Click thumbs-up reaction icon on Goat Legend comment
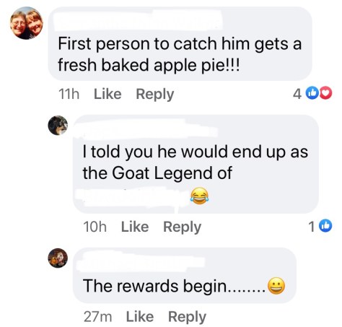 [326, 226]
